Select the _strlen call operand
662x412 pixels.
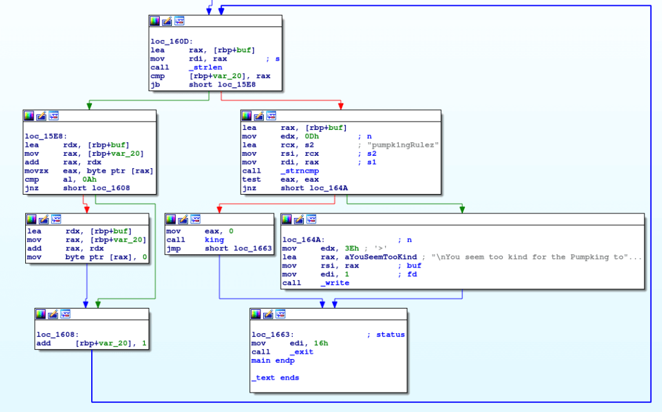(206, 67)
